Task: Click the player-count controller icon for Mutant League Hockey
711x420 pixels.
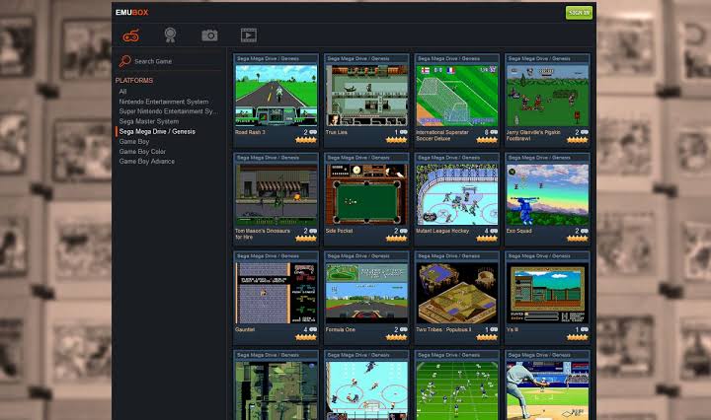Action: point(494,231)
